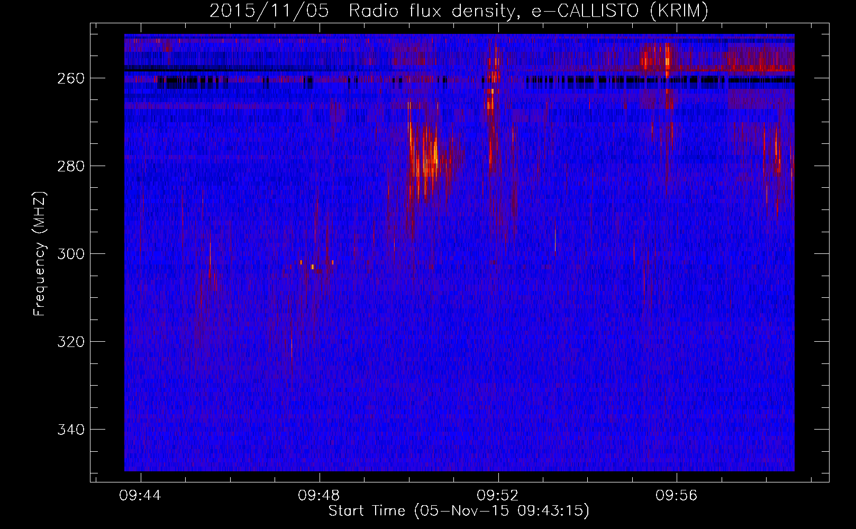Click the plot title 'Radio flux density, e-CALLISTO (KRIM)'
Viewport: 856px width, 529px height.
[528, 11]
